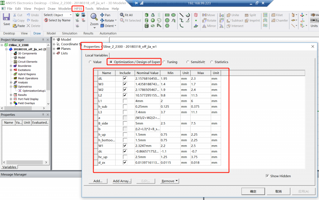Open the HFSS menu
This screenshot has width=319, height=200.
[x=78, y=8]
